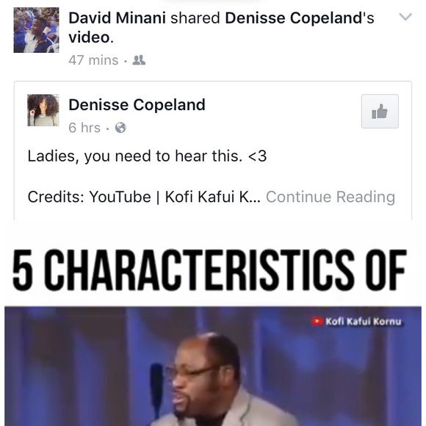Click the thumbs-up Like button
426x426 pixels.
(x=380, y=111)
